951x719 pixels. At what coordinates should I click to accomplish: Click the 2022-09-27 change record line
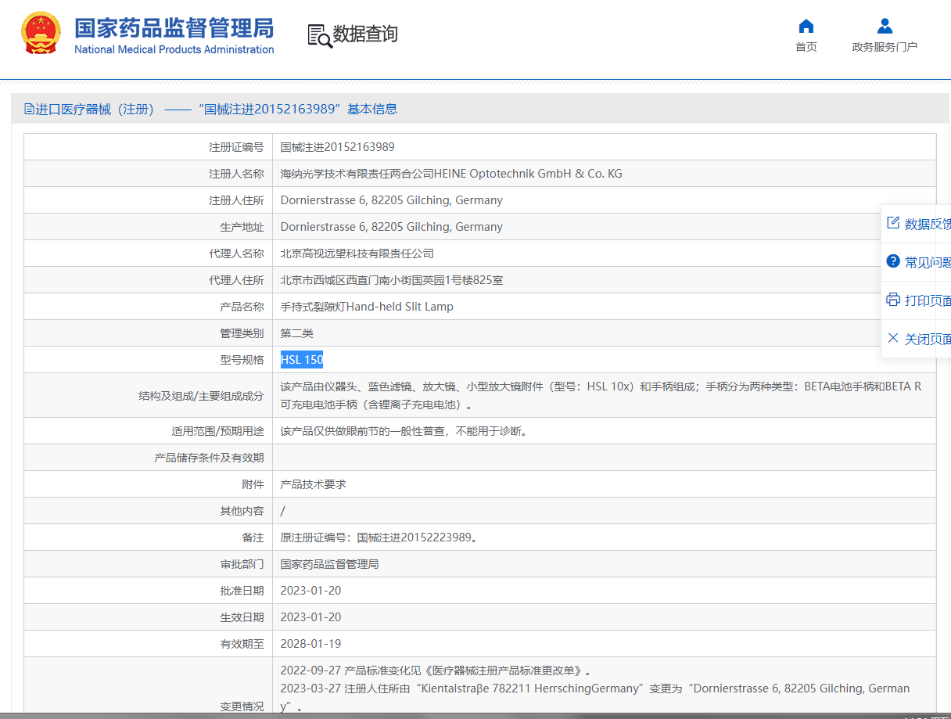click(436, 670)
